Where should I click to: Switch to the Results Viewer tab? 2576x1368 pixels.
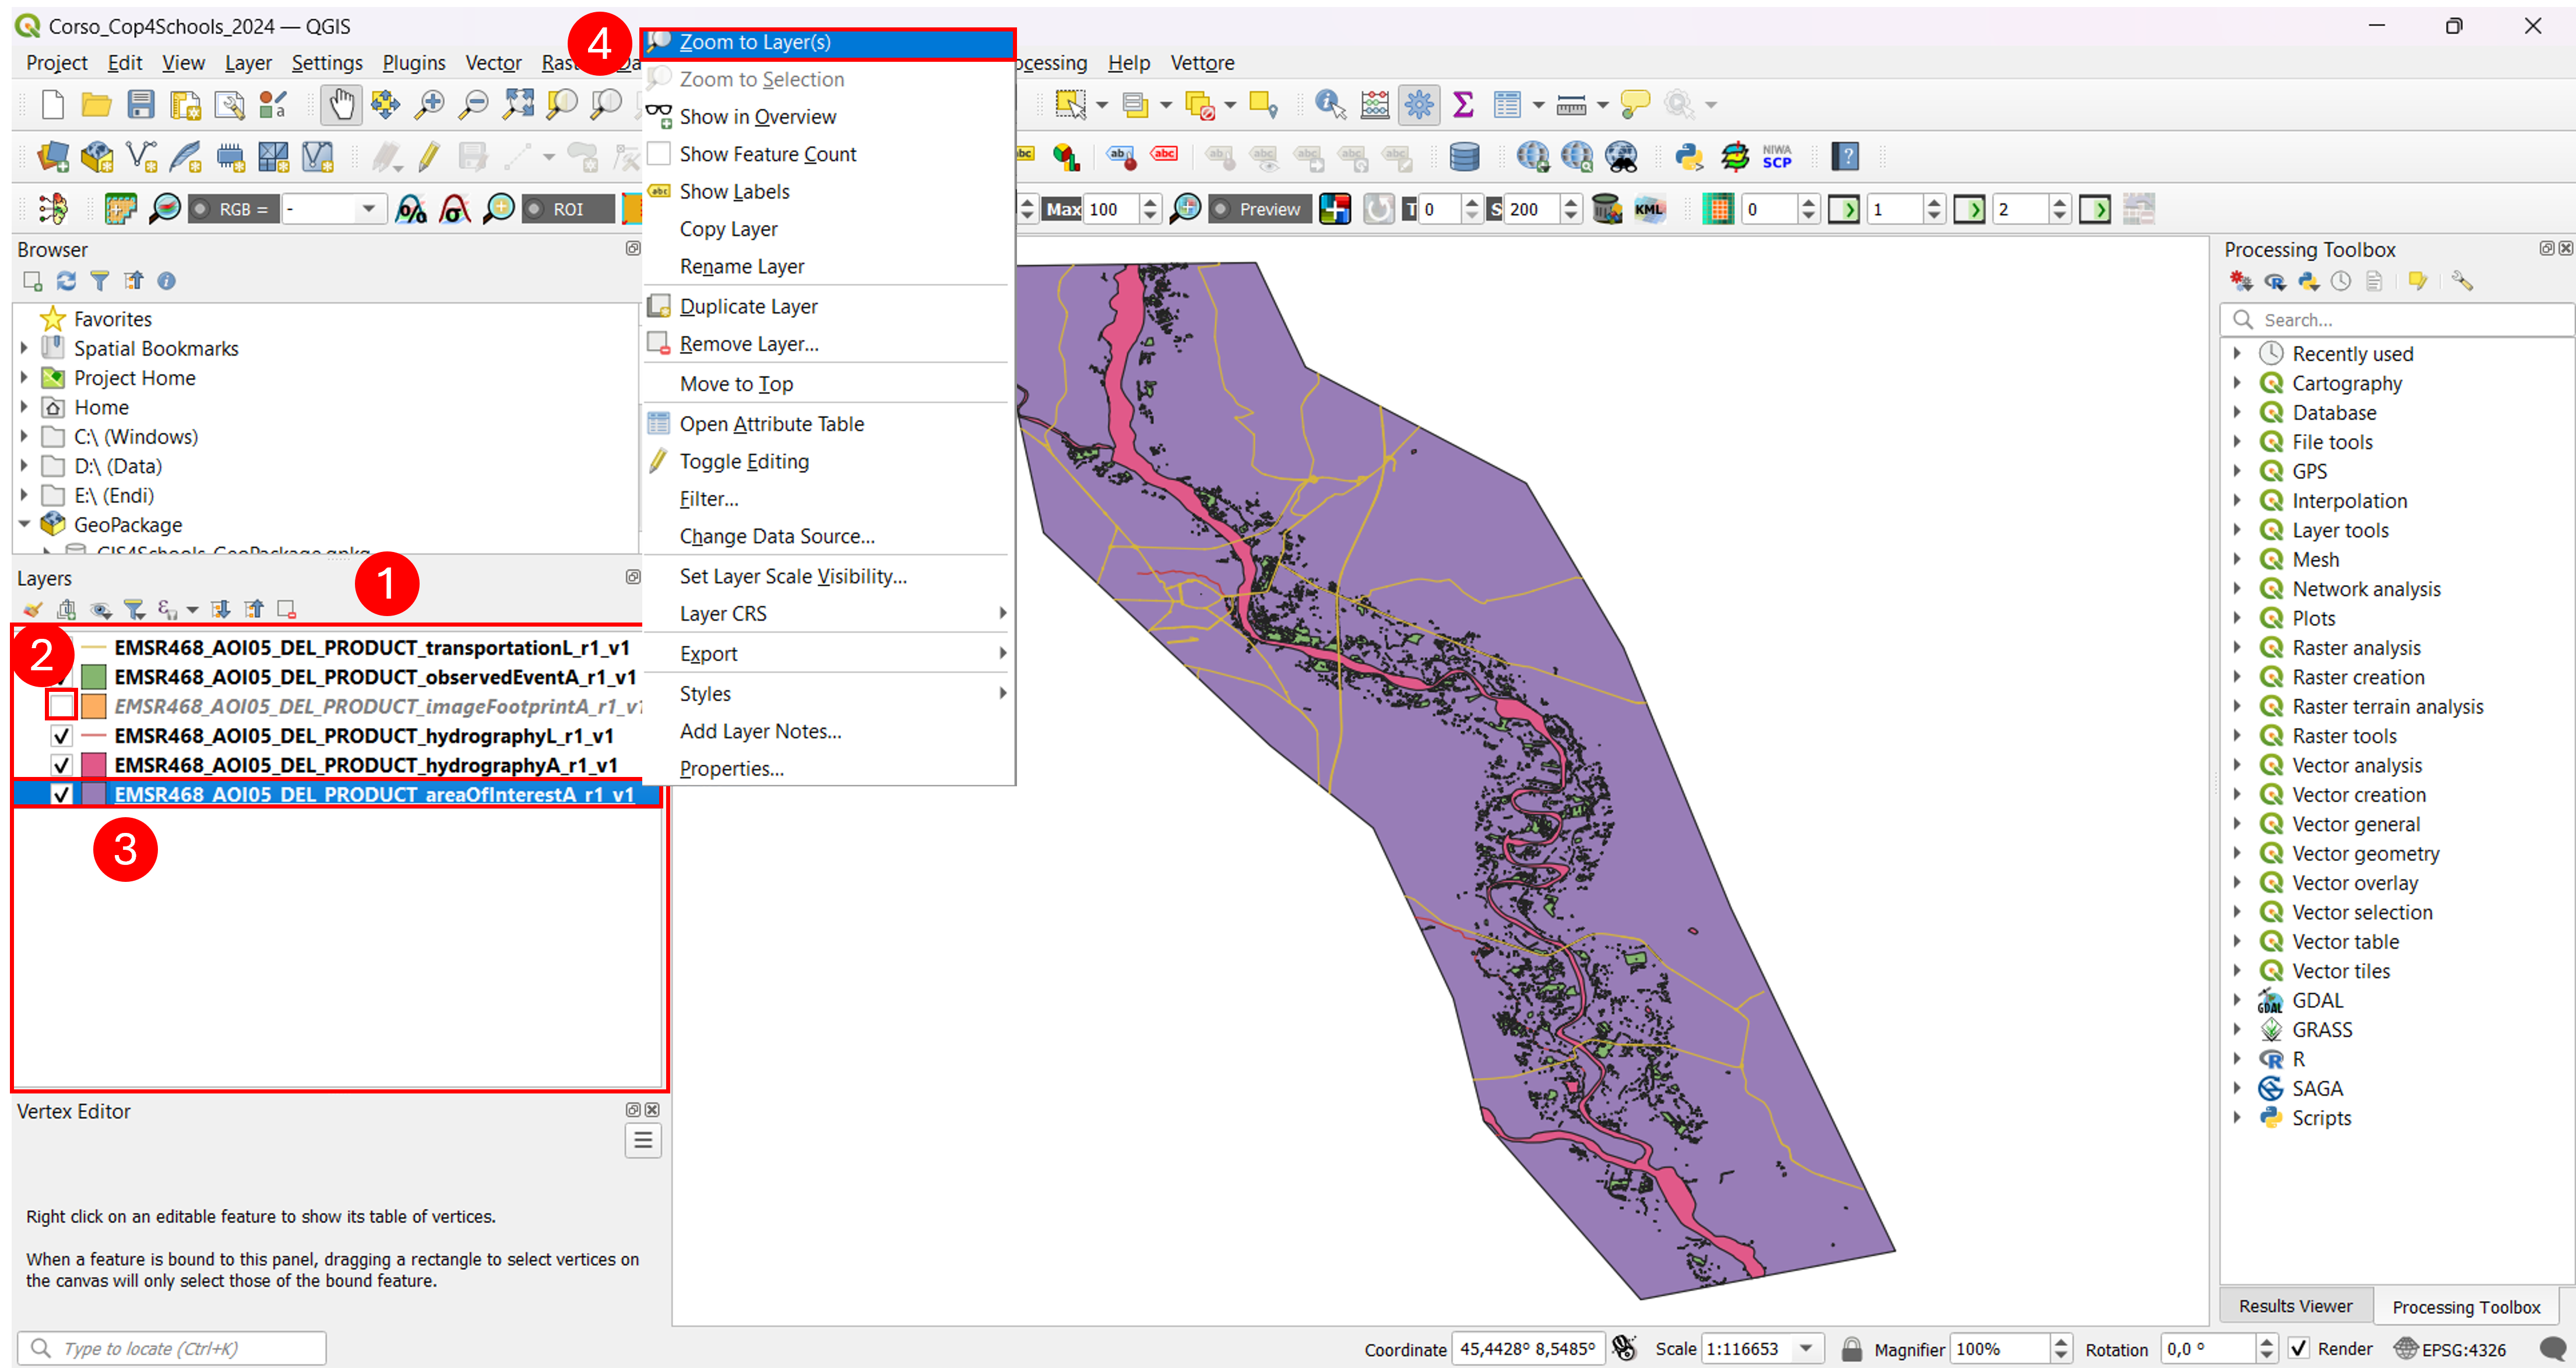2295,1306
